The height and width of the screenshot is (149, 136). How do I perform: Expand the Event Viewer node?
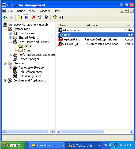click(x=10, y=33)
